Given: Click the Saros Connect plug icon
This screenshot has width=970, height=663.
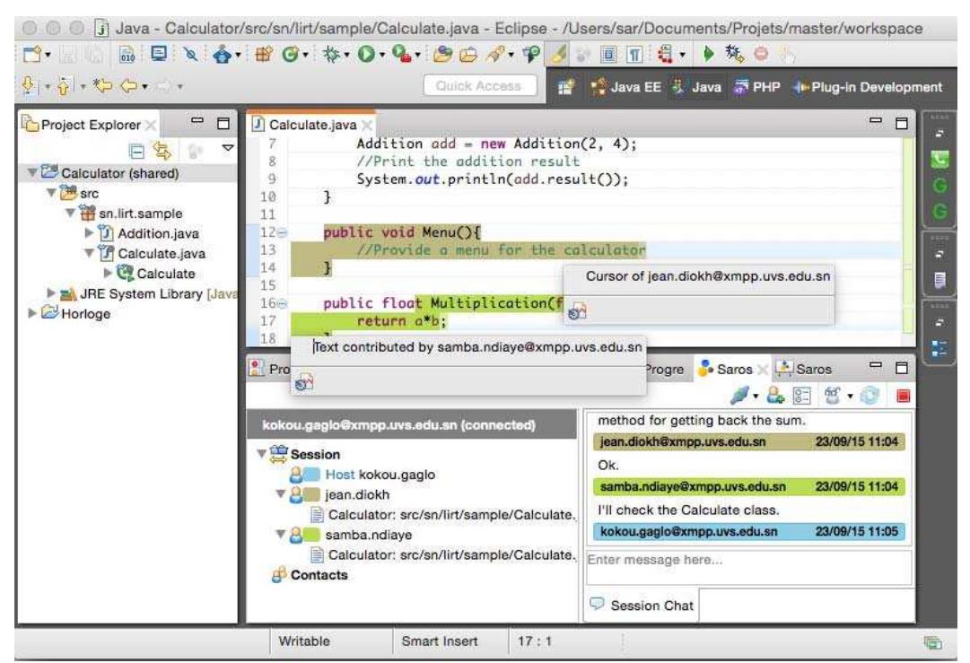Looking at the screenshot, I should pos(739,395).
